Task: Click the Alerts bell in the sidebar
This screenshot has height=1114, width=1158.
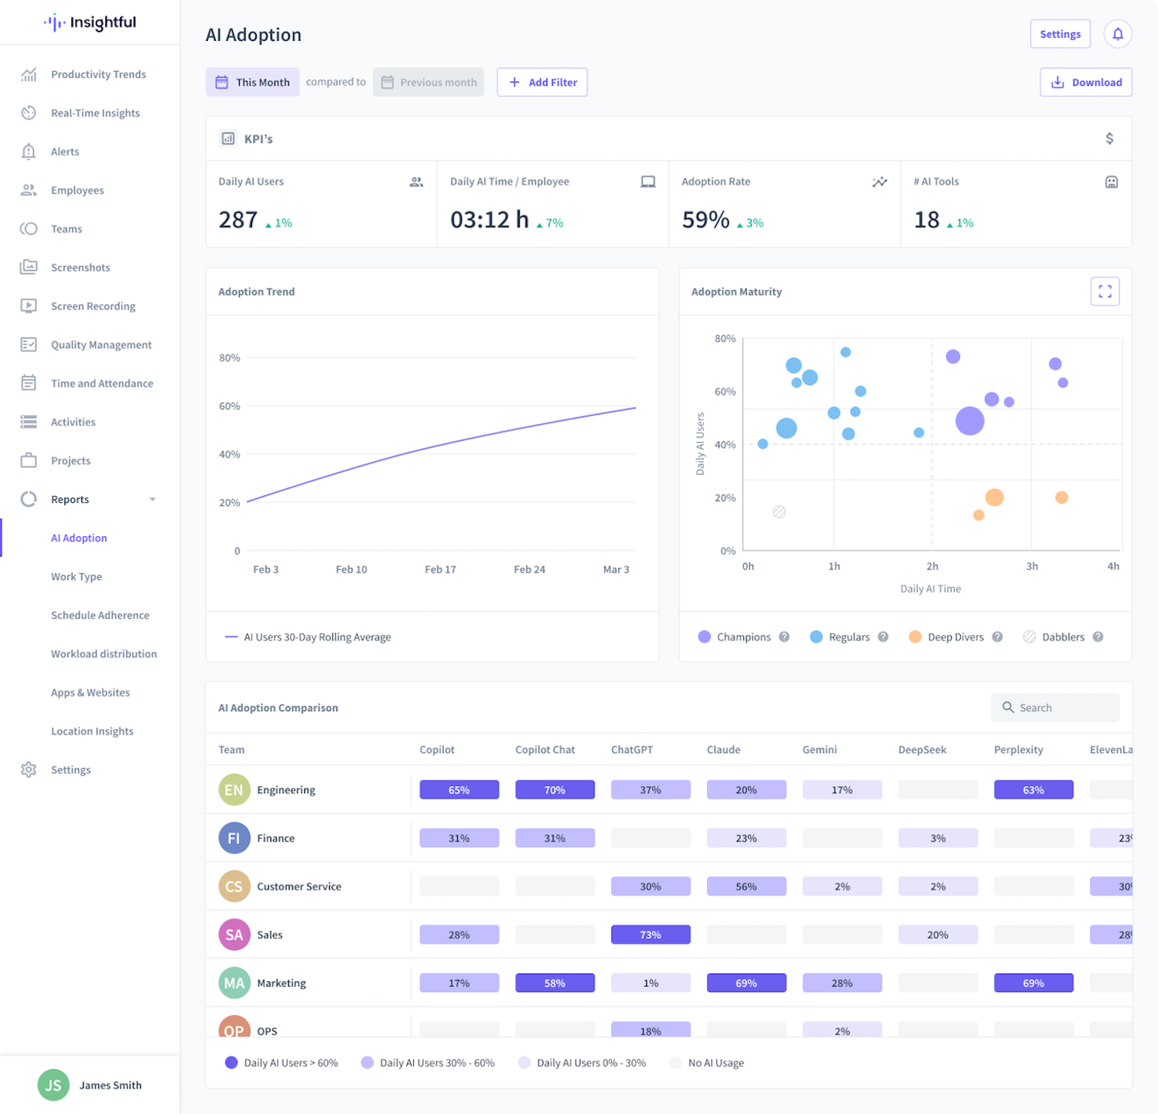Action: coord(29,152)
